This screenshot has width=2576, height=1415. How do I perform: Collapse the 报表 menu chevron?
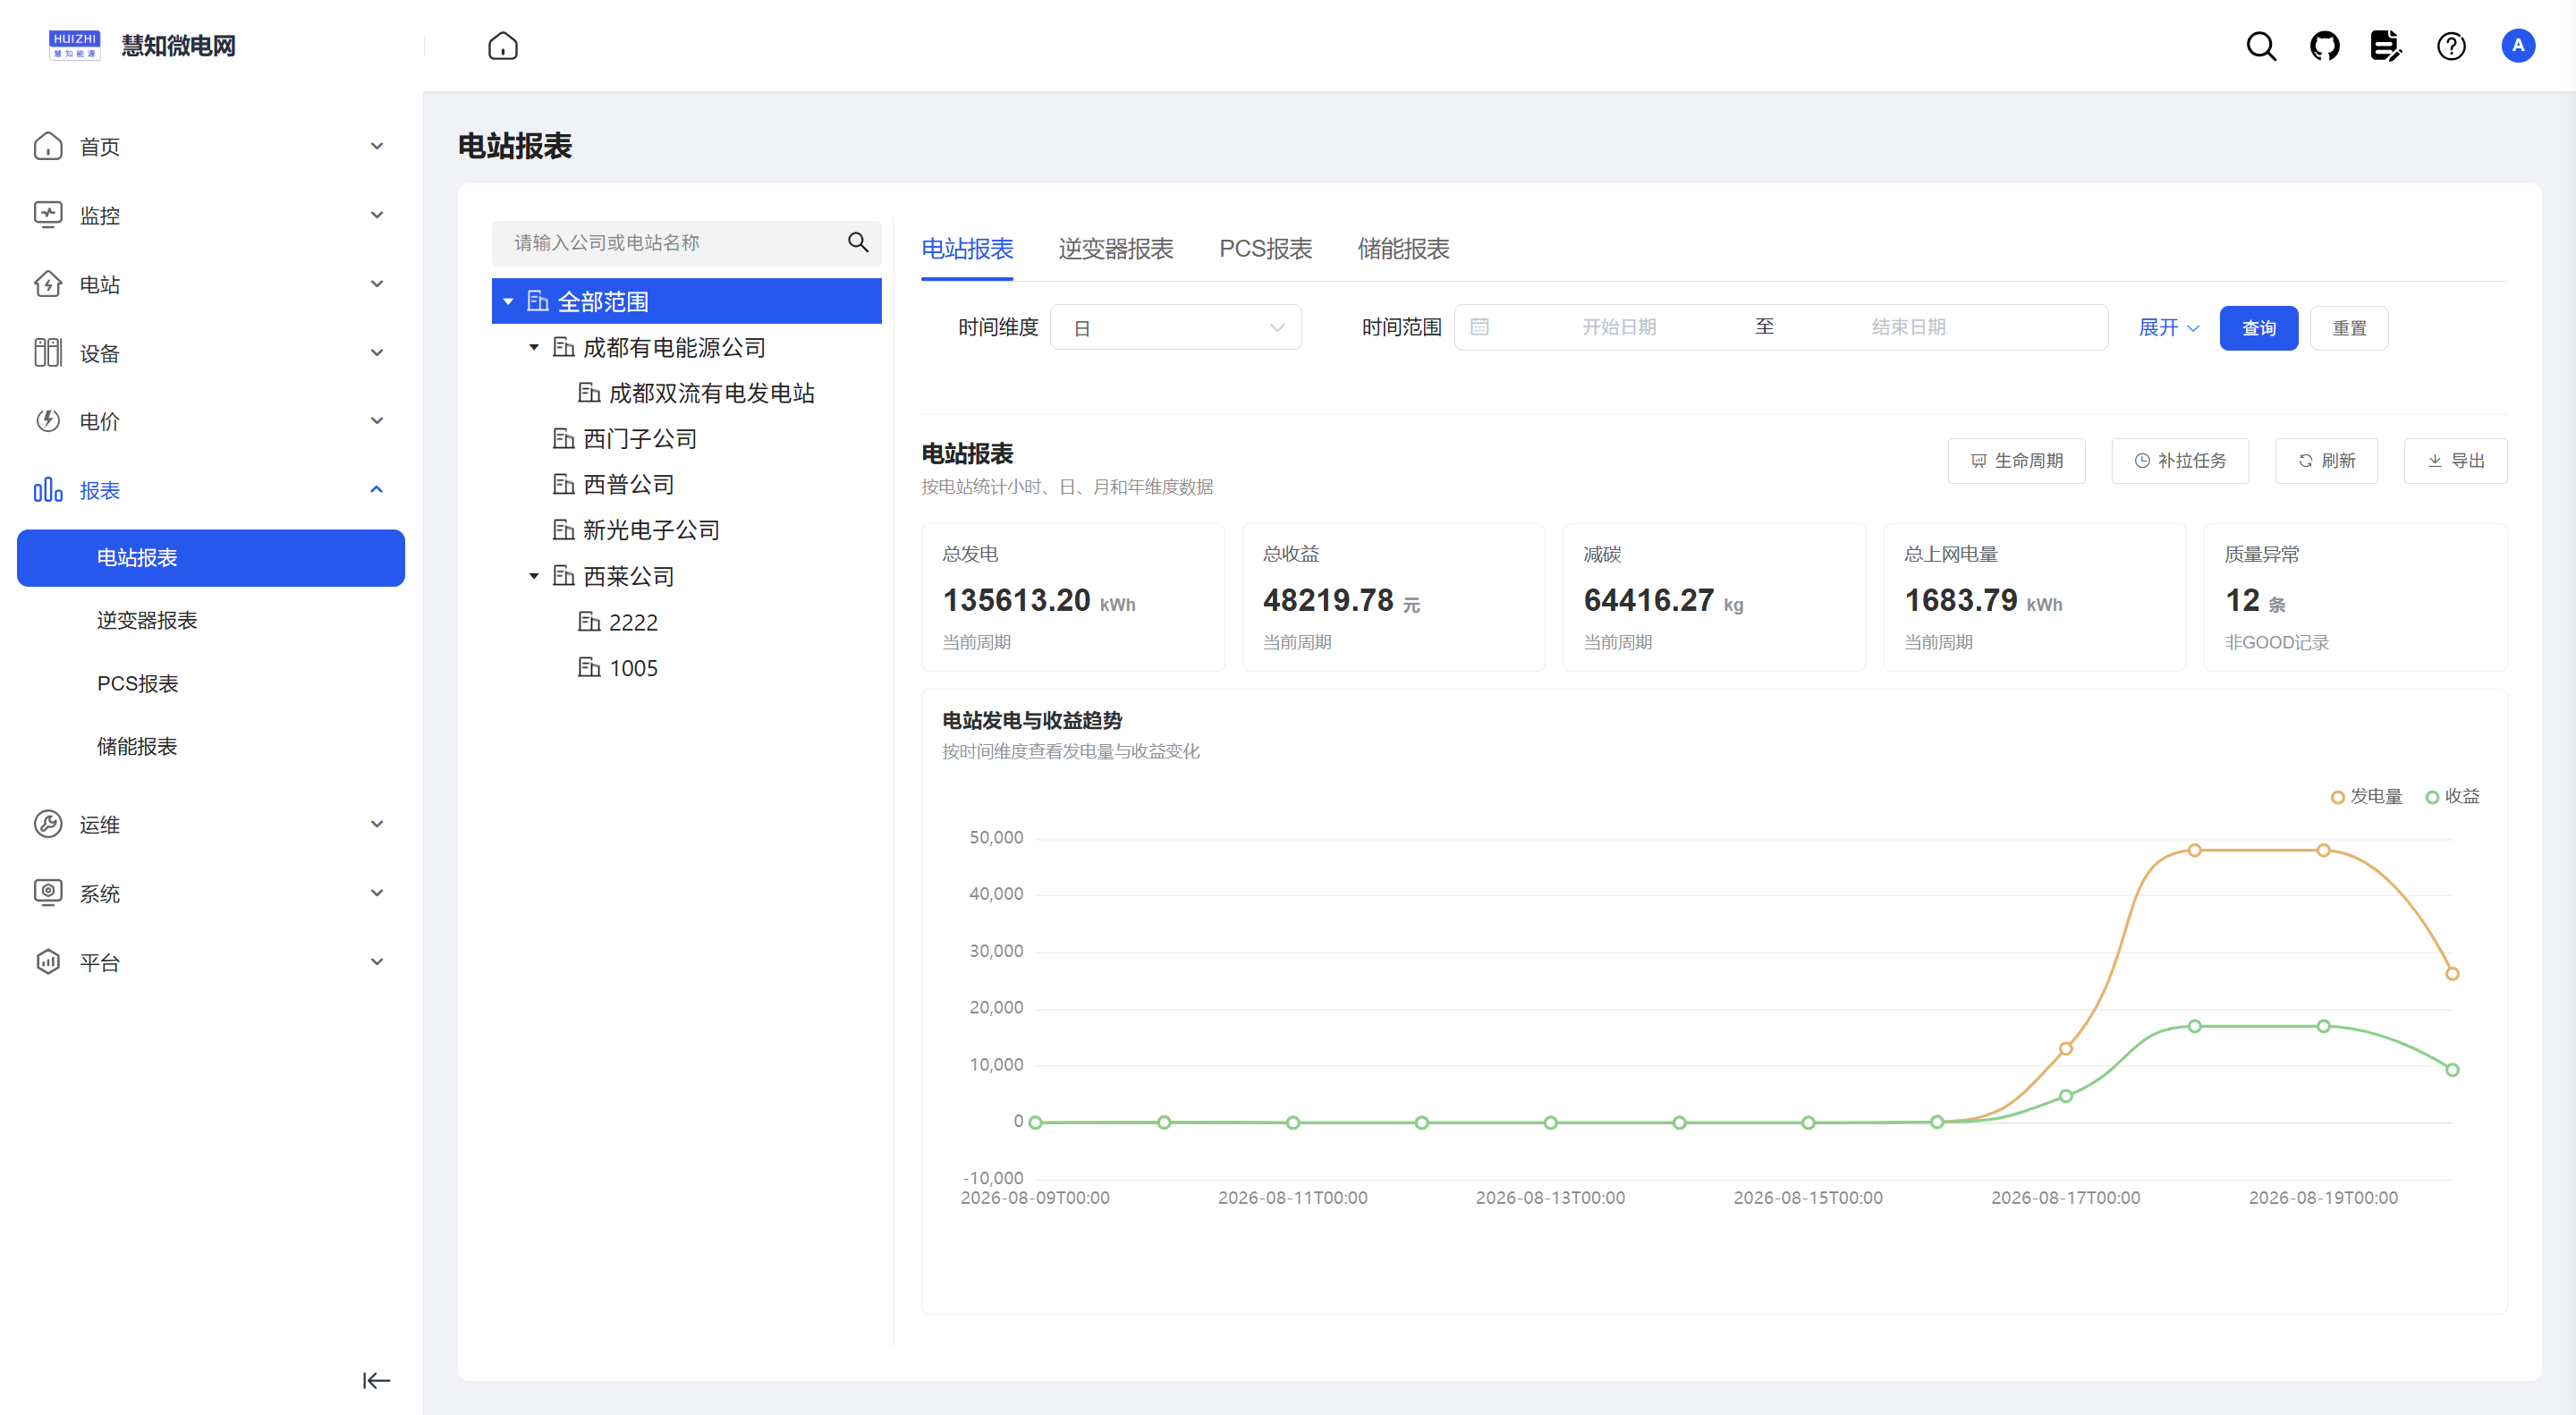(x=377, y=490)
